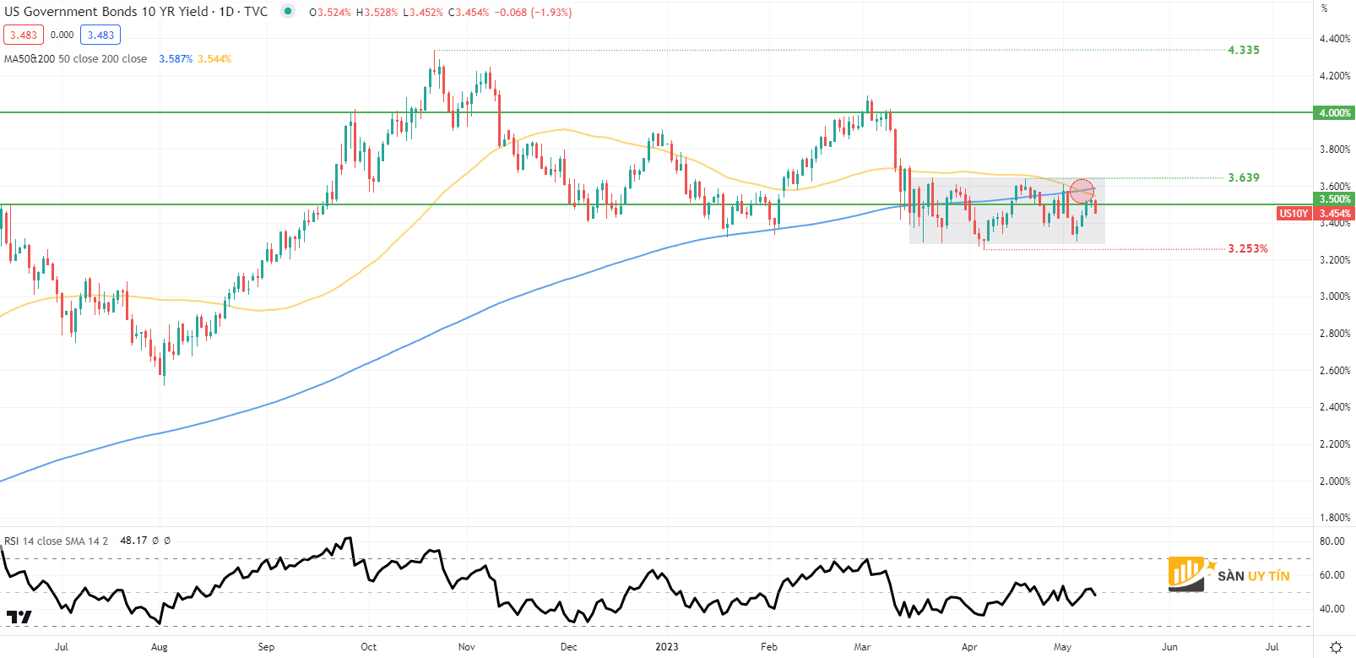This screenshot has width=1356, height=658.
Task: Click the green 4.000% price line label
Action: [1334, 112]
